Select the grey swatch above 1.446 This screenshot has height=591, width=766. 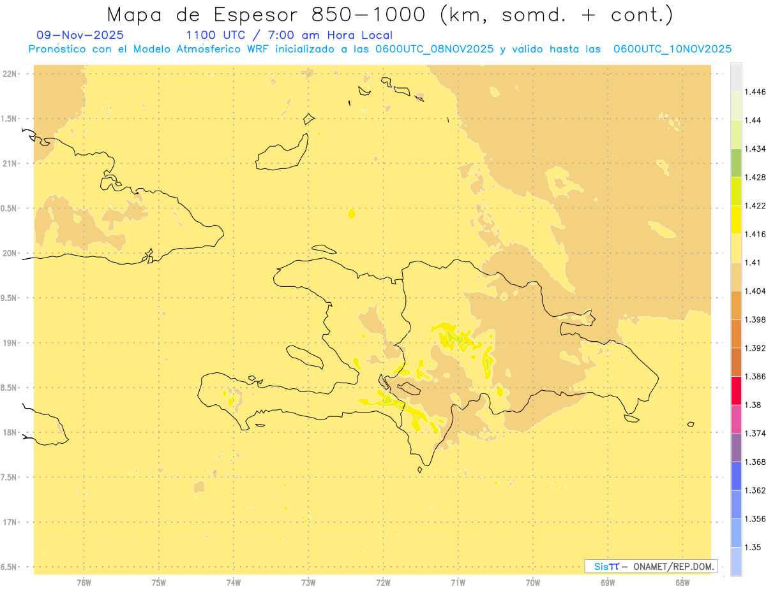click(x=736, y=77)
